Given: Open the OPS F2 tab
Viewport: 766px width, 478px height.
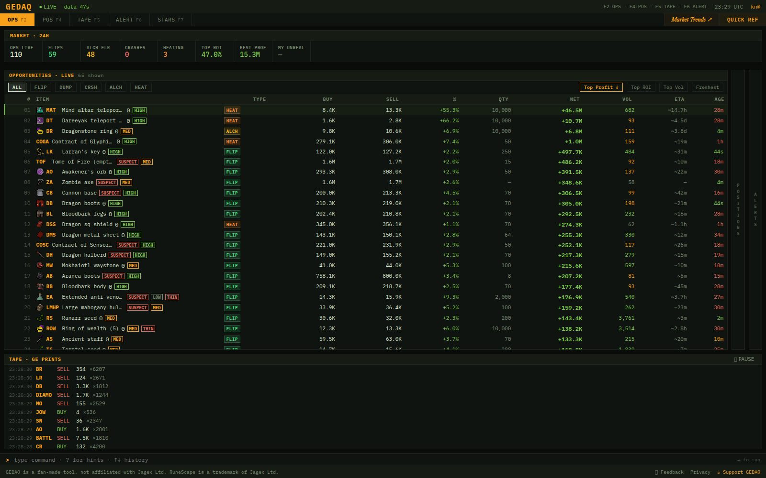Looking at the screenshot, I should coord(17,20).
